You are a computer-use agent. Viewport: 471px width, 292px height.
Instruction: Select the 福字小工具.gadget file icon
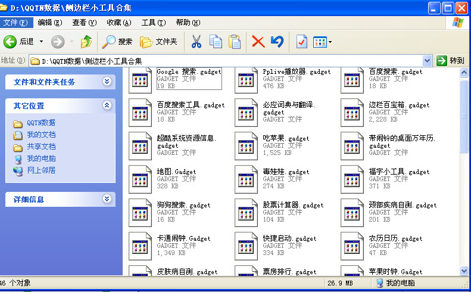point(352,179)
